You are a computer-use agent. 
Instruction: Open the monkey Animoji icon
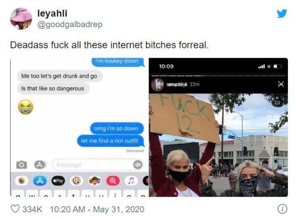tap(76, 181)
